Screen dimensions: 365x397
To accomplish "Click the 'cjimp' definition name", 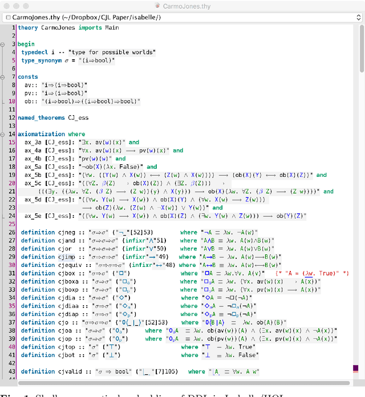I will click(66, 257).
